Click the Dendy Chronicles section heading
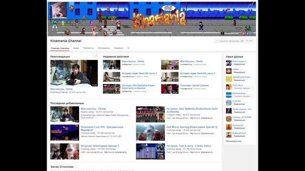Screen dimensions: 305x171 coord(62,167)
